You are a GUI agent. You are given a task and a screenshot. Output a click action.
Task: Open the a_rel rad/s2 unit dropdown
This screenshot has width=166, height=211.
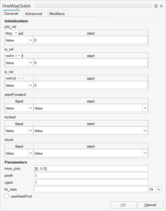pyautogui.click(x=21, y=78)
